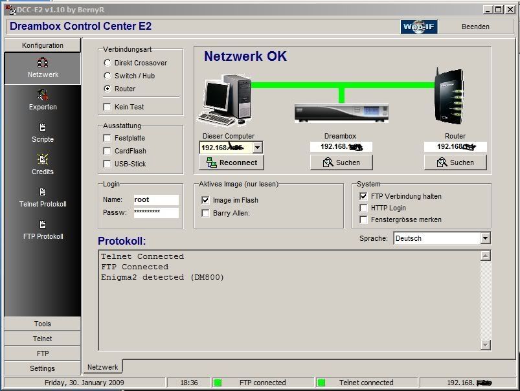Click scroll down arrow in Protokoll log

point(485,345)
